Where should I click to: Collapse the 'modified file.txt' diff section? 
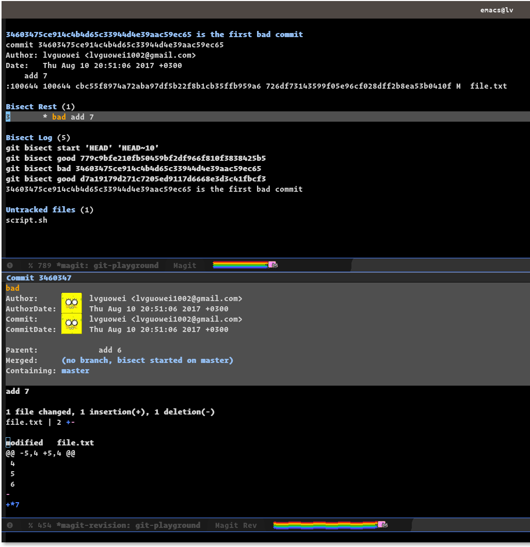click(50, 443)
